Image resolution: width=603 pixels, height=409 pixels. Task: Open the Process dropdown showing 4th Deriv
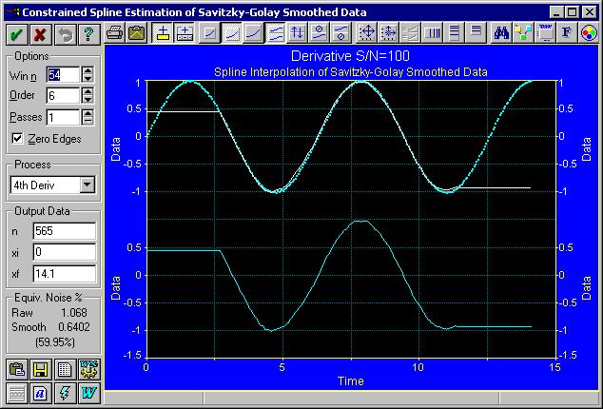88,185
